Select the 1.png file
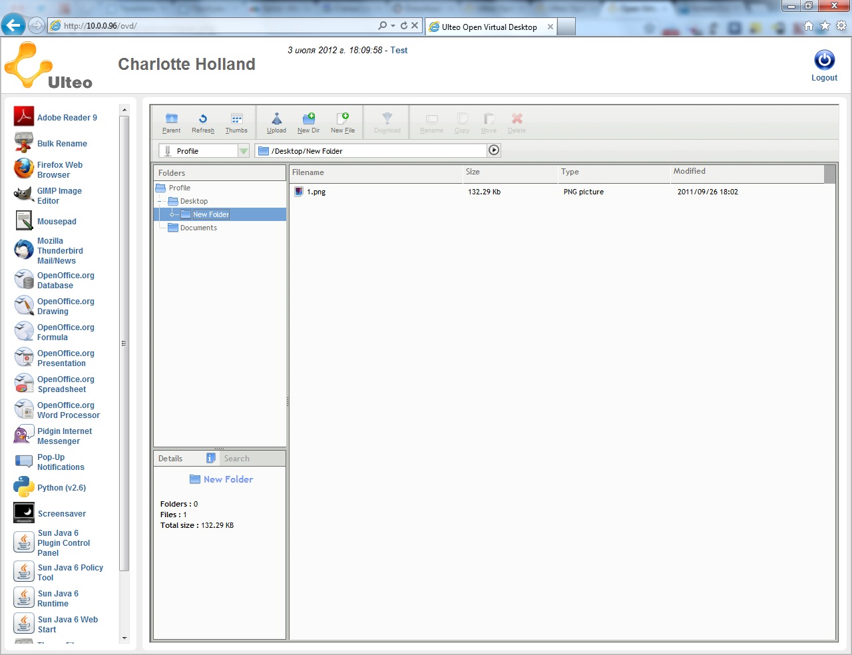This screenshot has height=655, width=852. pyautogui.click(x=316, y=192)
